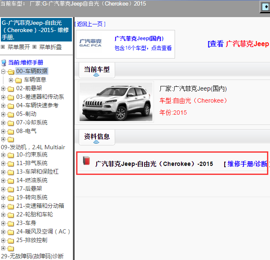Click the 21-变速箱和分动箱 folder icon
The height and width of the screenshot is (260, 270).
(11, 206)
